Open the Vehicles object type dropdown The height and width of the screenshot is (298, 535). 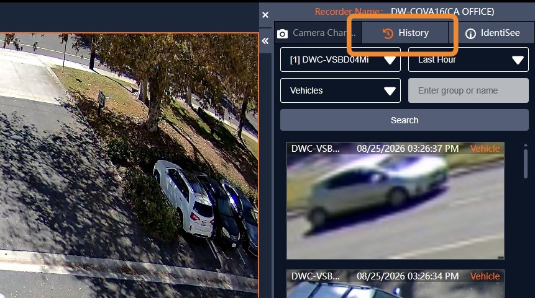coord(340,90)
